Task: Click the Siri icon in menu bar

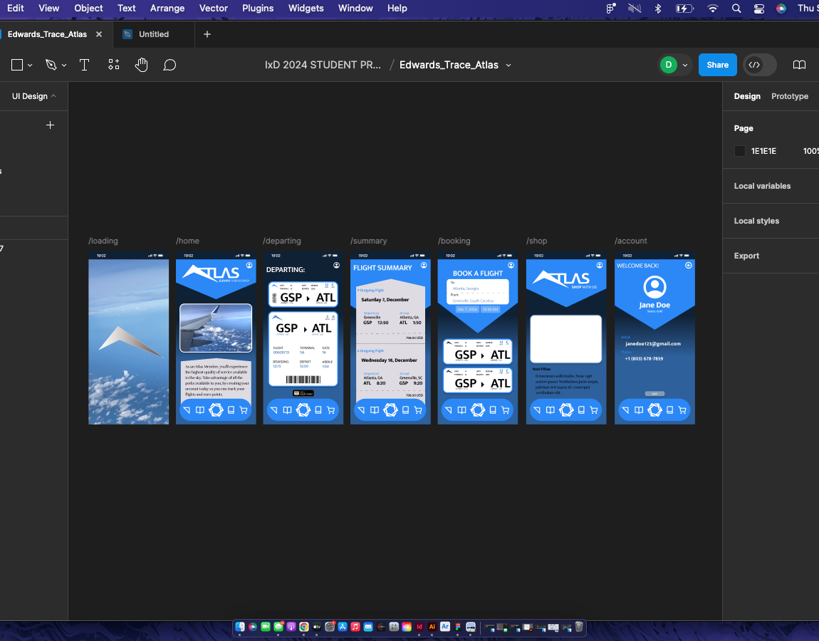Action: coord(781,9)
